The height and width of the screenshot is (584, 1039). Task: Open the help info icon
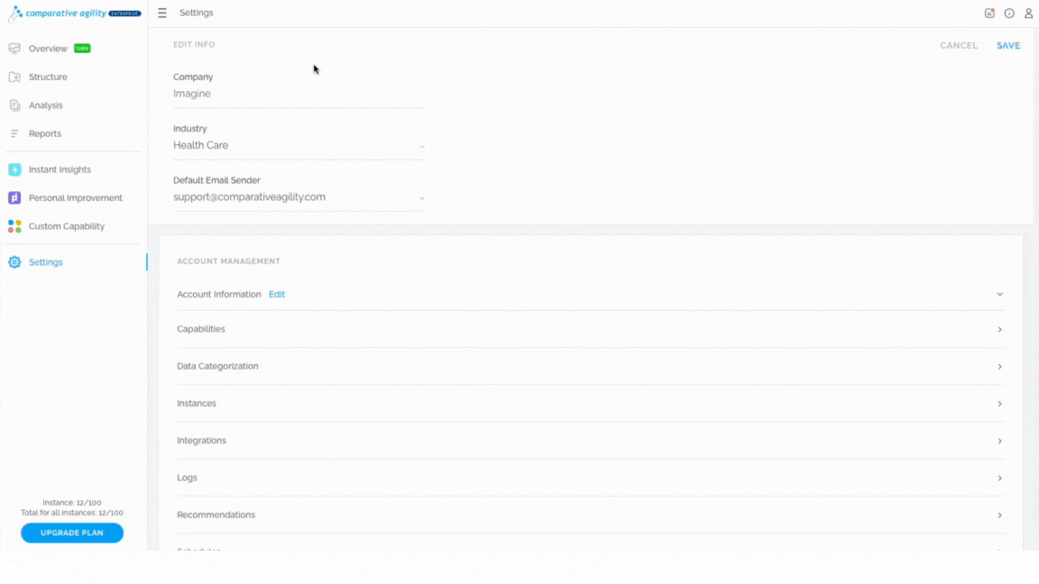[x=1009, y=14]
